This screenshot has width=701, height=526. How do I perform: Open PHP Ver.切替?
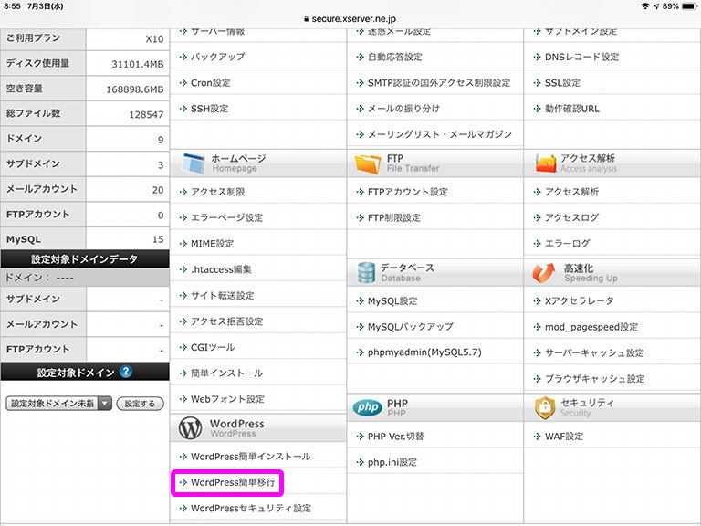tap(395, 437)
